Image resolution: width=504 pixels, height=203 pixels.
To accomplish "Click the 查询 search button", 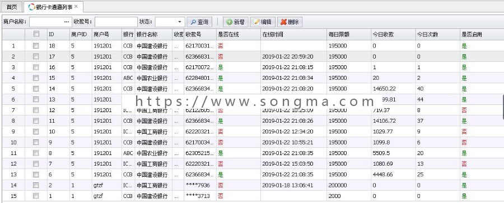I will pyautogui.click(x=199, y=22).
